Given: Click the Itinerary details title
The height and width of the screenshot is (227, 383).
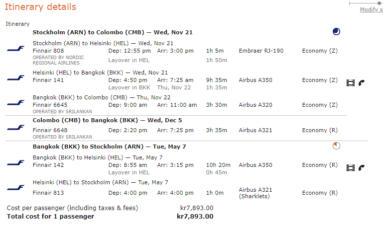Looking at the screenshot, I should 40,7.
